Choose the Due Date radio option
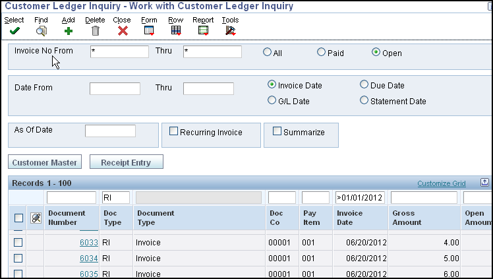 point(364,84)
